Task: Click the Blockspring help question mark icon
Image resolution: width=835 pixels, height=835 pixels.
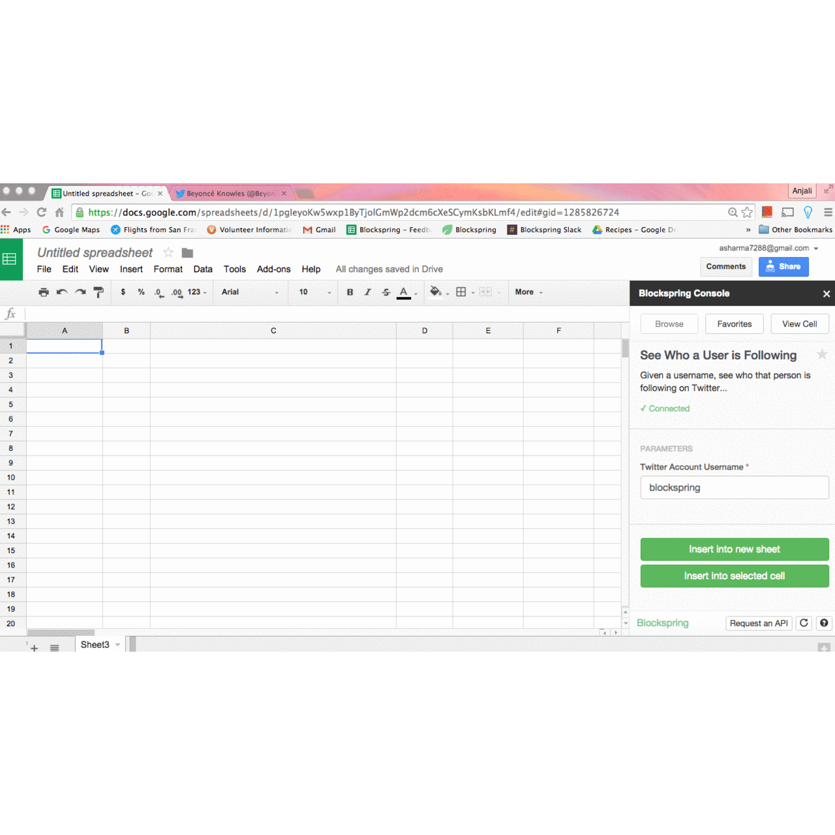Action: click(x=824, y=623)
